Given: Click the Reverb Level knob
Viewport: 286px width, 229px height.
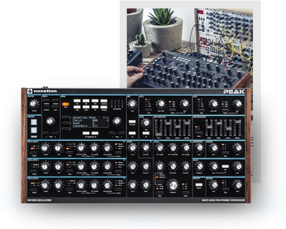Looking at the screenshot, I should pos(237,185).
